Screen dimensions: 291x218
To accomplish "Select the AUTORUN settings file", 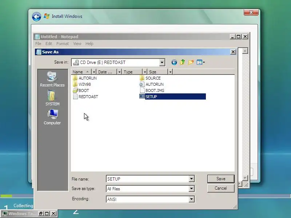I will (x=151, y=84).
